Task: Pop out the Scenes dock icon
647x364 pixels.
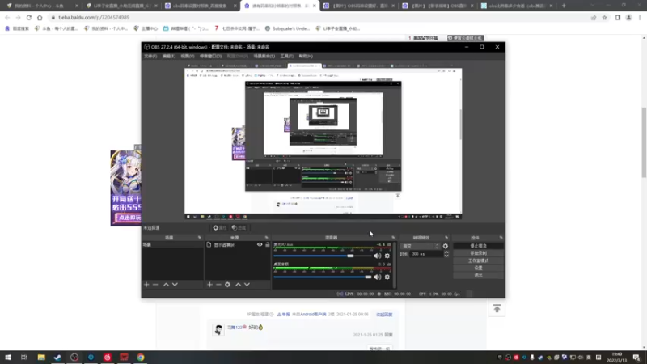Action: 199,238
